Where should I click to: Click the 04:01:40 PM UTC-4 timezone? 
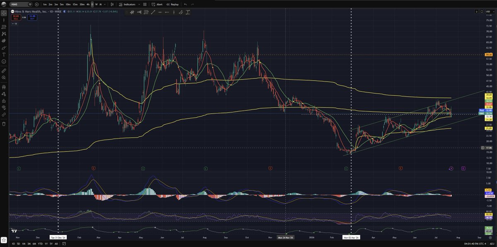pyautogui.click(x=475, y=244)
